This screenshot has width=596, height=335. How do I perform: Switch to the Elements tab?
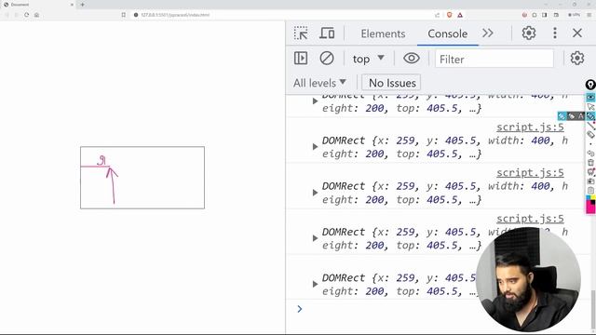383,33
